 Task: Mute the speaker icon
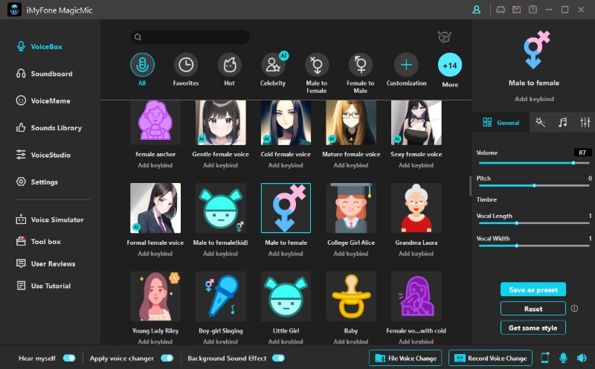pos(582,358)
